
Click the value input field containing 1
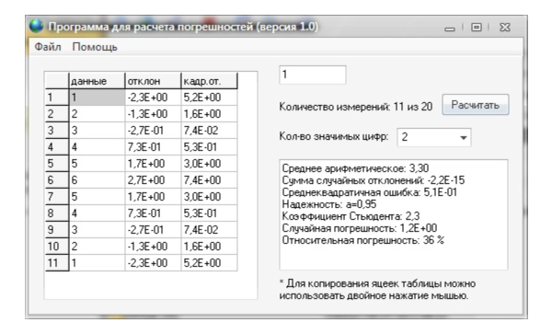click(x=313, y=75)
